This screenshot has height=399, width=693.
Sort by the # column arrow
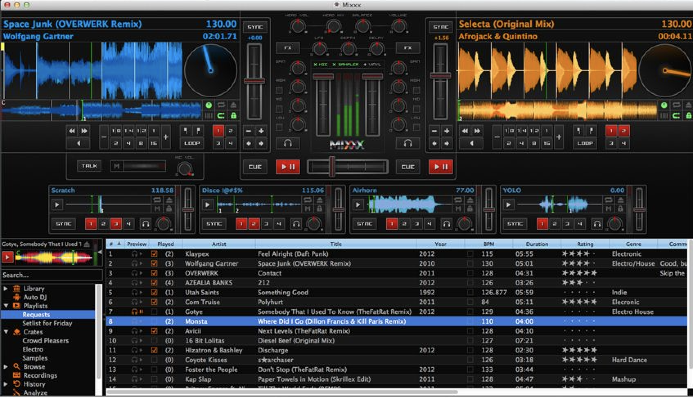pos(119,244)
